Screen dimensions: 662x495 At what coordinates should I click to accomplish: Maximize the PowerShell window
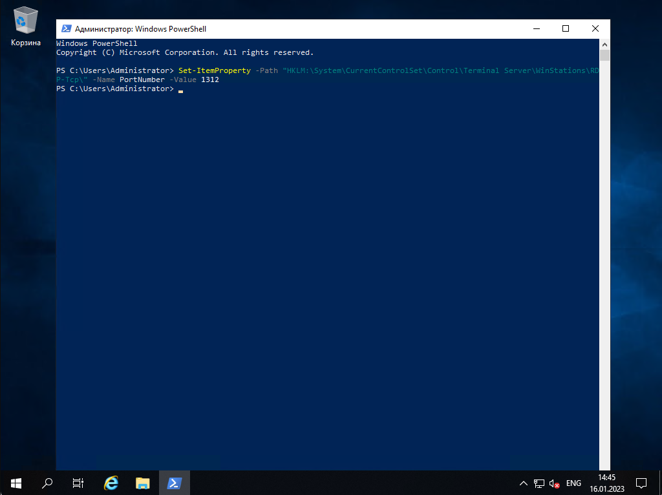566,28
